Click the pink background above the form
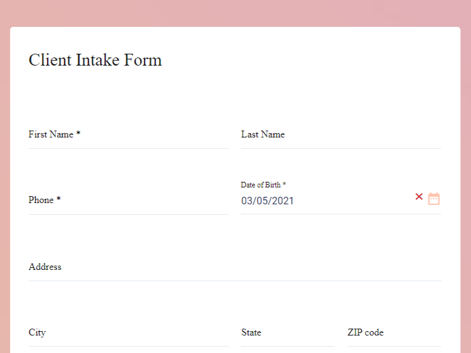Viewport: 471px width, 353px height. point(235,12)
